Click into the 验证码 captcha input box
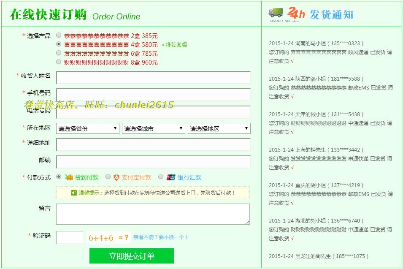403x269 pixels. coord(70,237)
